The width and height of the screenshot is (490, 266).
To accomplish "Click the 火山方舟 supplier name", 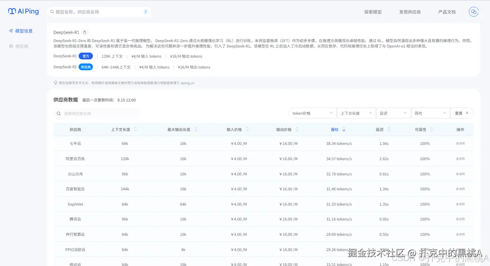I will pos(75,174).
